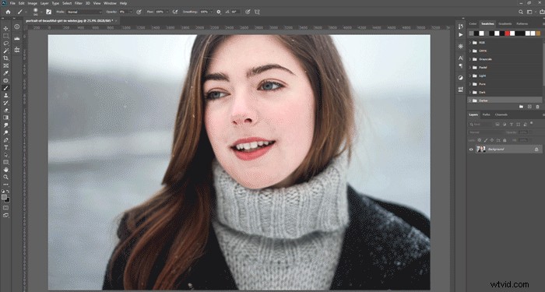Select the Move tool
Image resolution: width=545 pixels, height=292 pixels.
click(x=6, y=29)
